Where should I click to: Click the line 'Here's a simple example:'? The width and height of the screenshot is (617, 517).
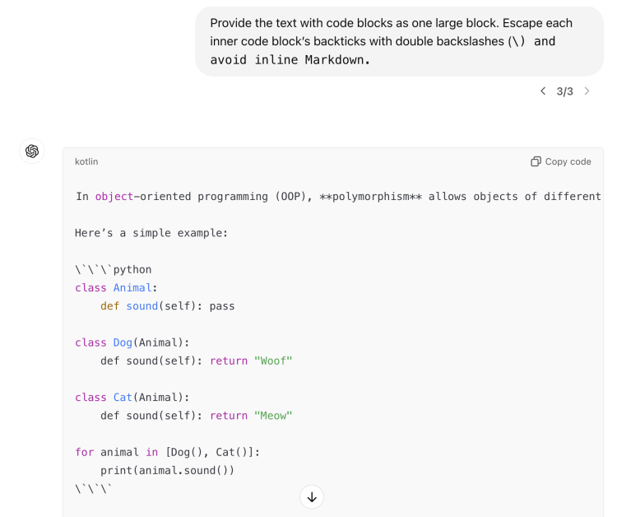click(151, 233)
